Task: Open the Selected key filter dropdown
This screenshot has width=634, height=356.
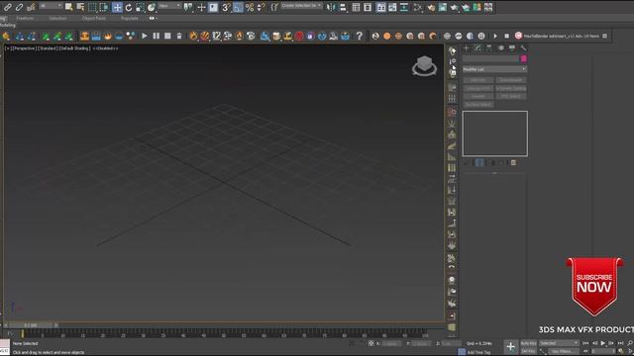Action: tap(559, 343)
